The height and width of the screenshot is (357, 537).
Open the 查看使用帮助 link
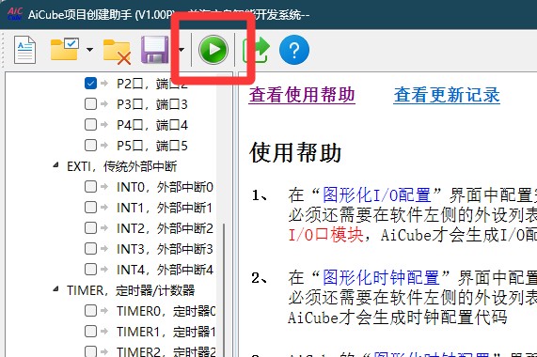(x=302, y=95)
